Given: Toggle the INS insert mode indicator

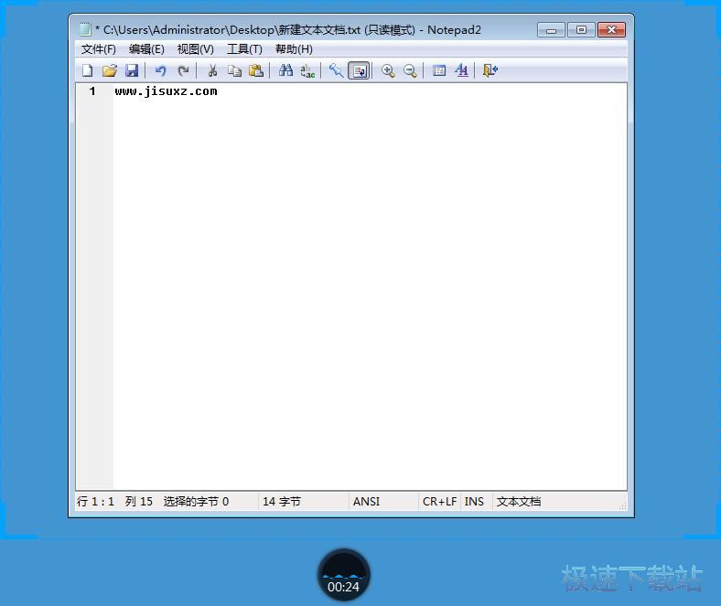Looking at the screenshot, I should click(x=474, y=502).
